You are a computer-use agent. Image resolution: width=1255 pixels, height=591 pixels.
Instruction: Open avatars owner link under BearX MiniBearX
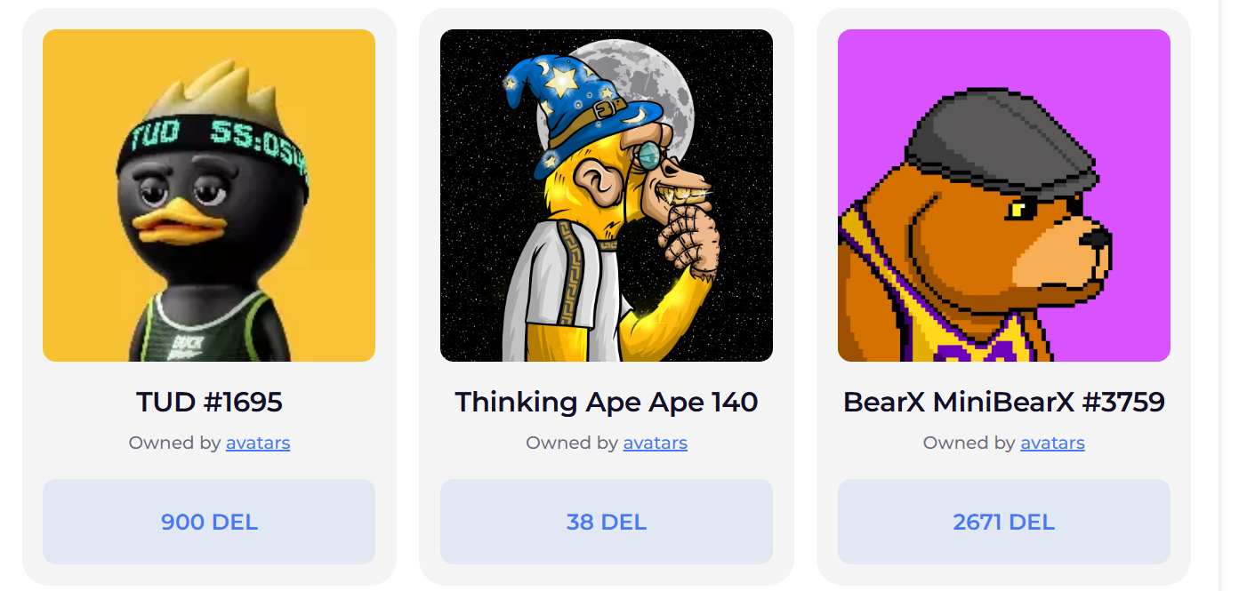[x=1053, y=443]
